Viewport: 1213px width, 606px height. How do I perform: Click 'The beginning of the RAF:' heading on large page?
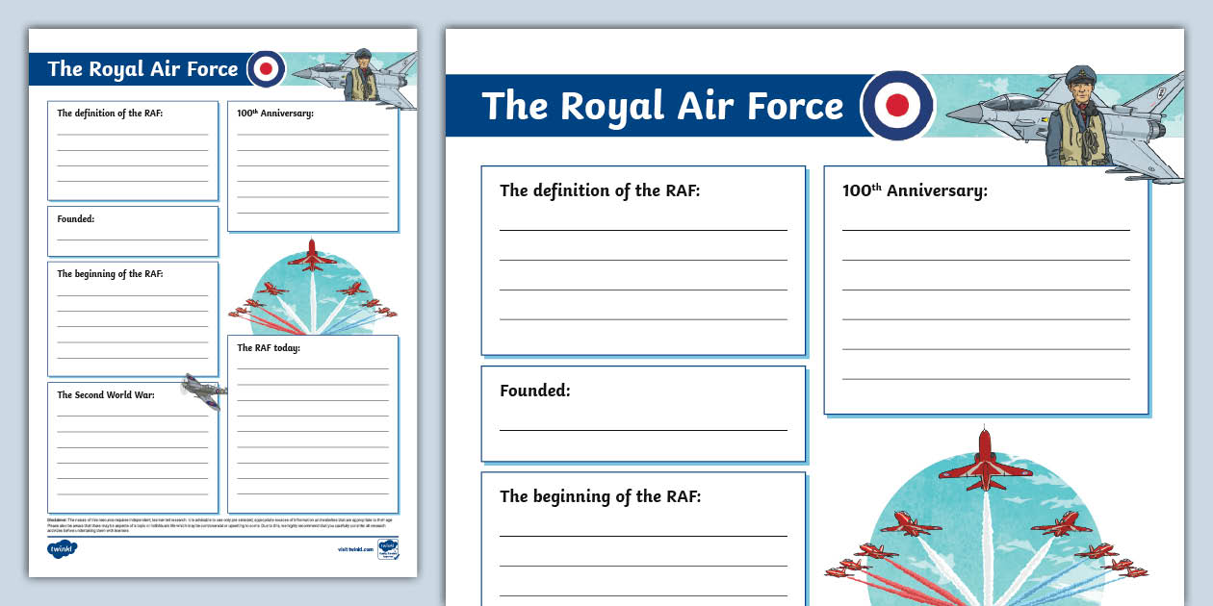pos(600,496)
